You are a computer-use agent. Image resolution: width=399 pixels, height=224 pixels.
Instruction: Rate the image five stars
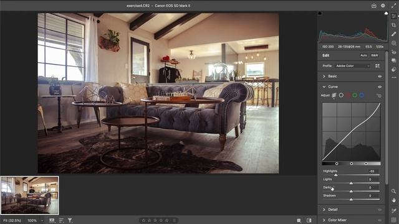[x=167, y=220]
